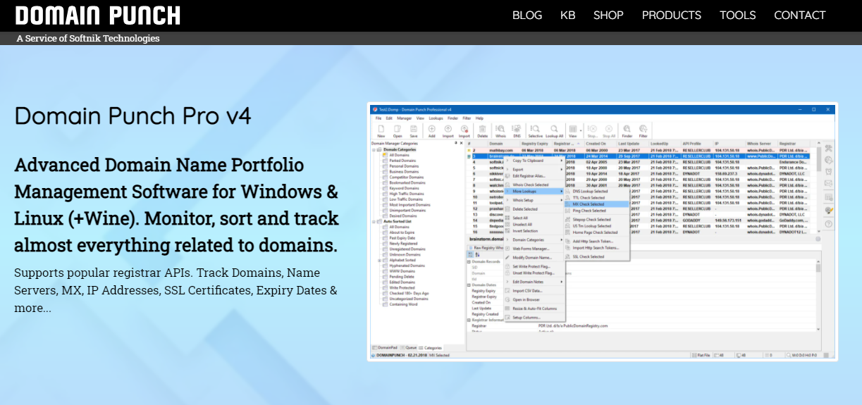Switch to the Queue bottom tab

(409, 348)
